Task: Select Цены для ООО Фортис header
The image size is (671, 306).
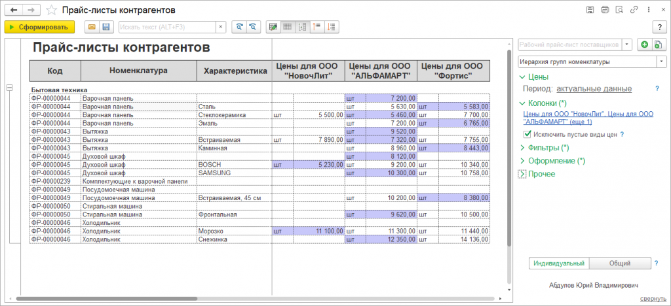Action: [453, 71]
